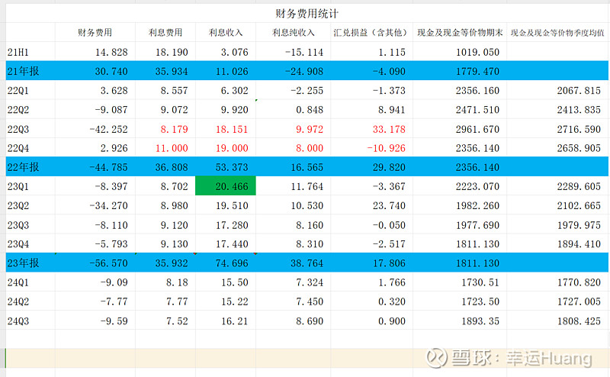The width and height of the screenshot is (610, 377).
Task: Select cell with value 14.828
Action: 111,52
